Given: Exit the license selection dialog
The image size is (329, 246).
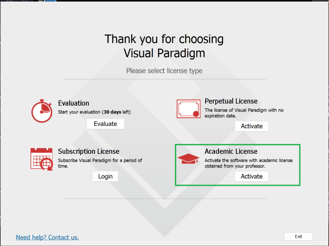Looking at the screenshot, I should coord(298,237).
